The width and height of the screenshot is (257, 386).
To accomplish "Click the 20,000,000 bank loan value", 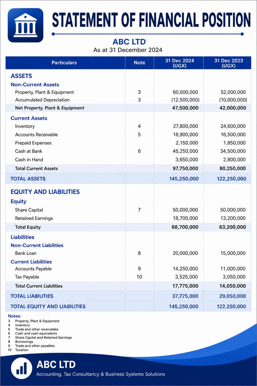I will coord(185,253).
